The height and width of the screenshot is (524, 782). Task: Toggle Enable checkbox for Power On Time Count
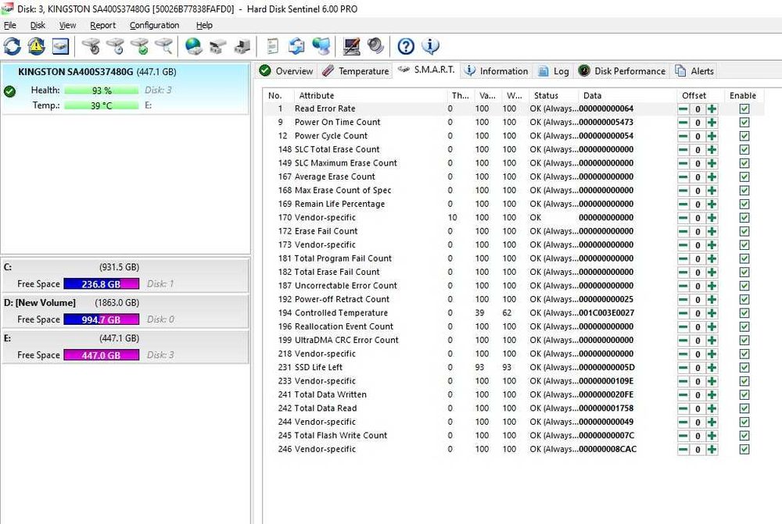tap(744, 123)
